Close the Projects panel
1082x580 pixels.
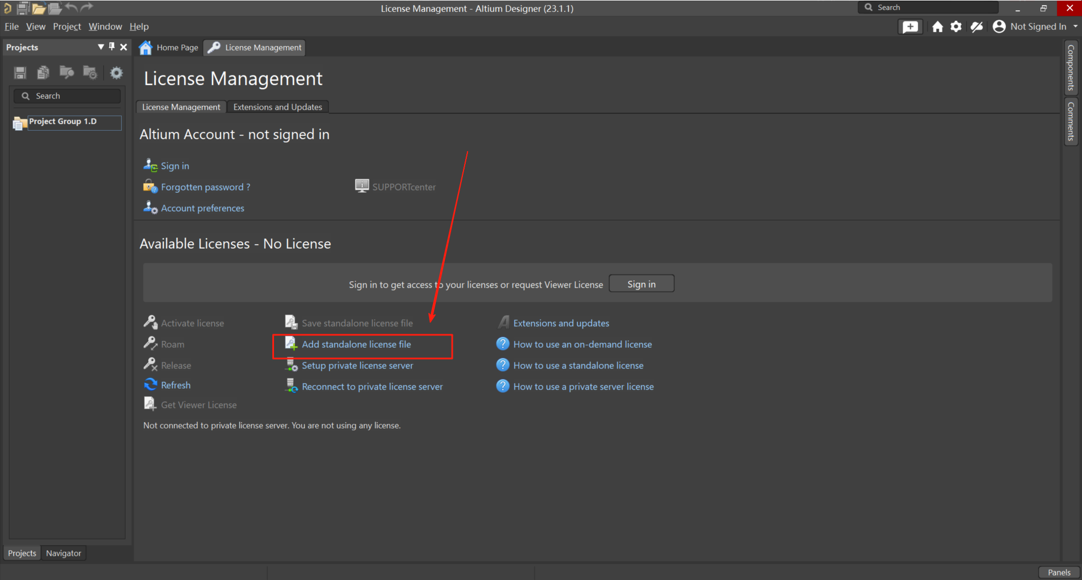(x=123, y=47)
